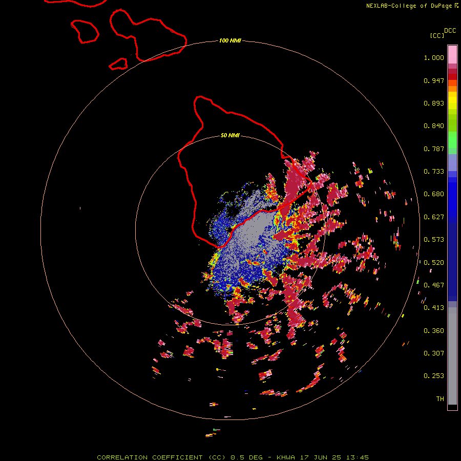This screenshot has width=461, height=461.
Task: Click the 0.520 value on the color scale
Action: pos(434,263)
